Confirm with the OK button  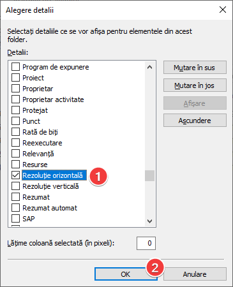[x=126, y=274]
